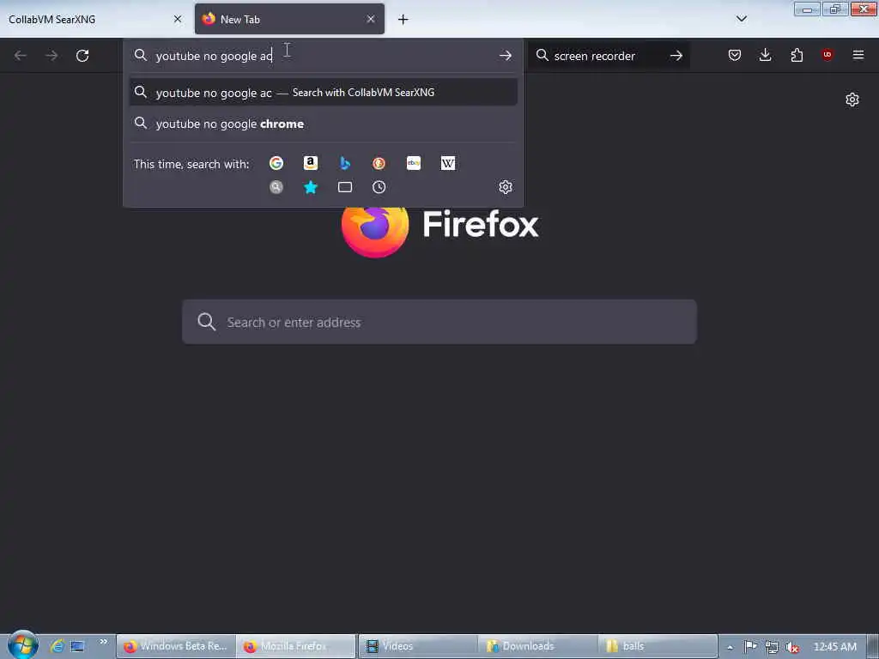Click the Show Desktop quick launch icon
Screen dimensions: 879x659
coord(77,646)
